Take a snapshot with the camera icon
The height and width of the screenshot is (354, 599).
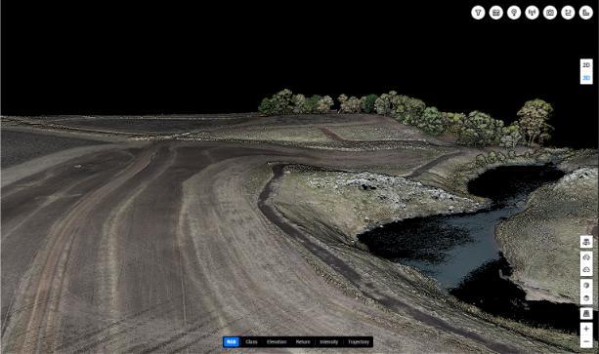pos(550,13)
